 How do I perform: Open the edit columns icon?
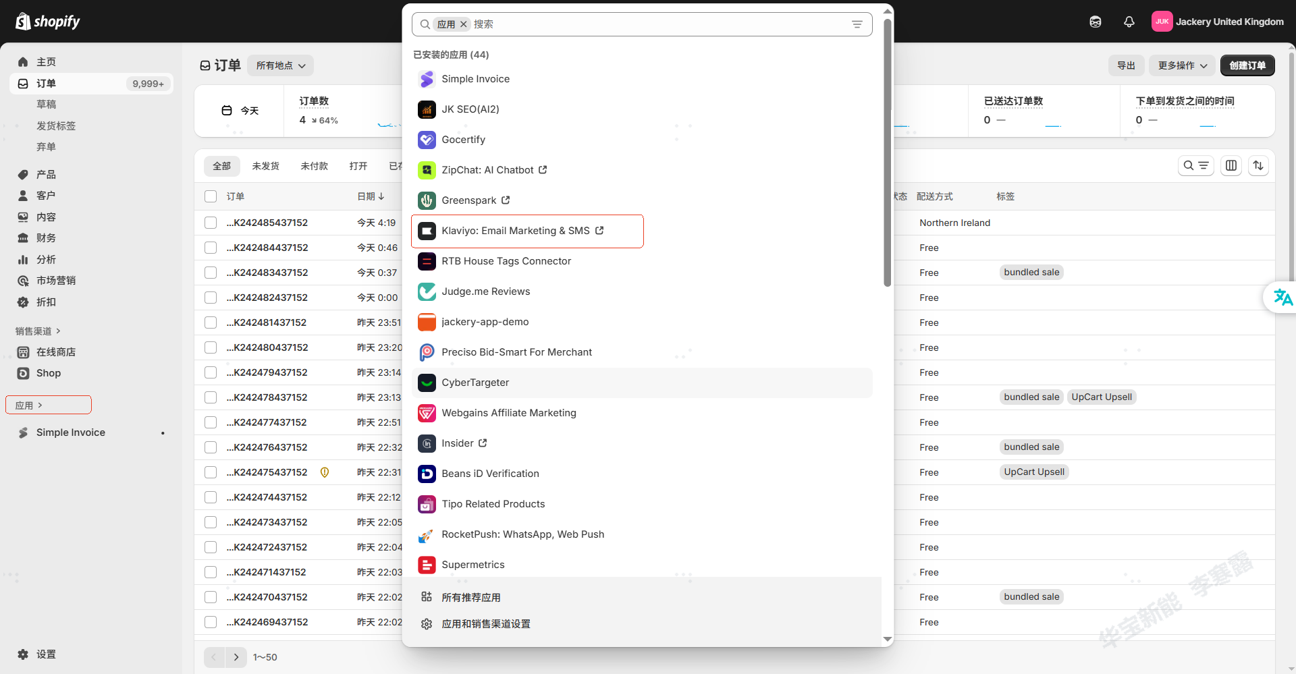[x=1231, y=166]
